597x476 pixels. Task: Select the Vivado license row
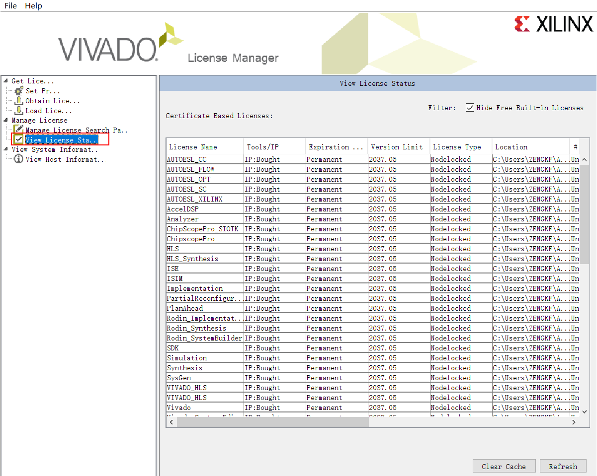pos(373,408)
